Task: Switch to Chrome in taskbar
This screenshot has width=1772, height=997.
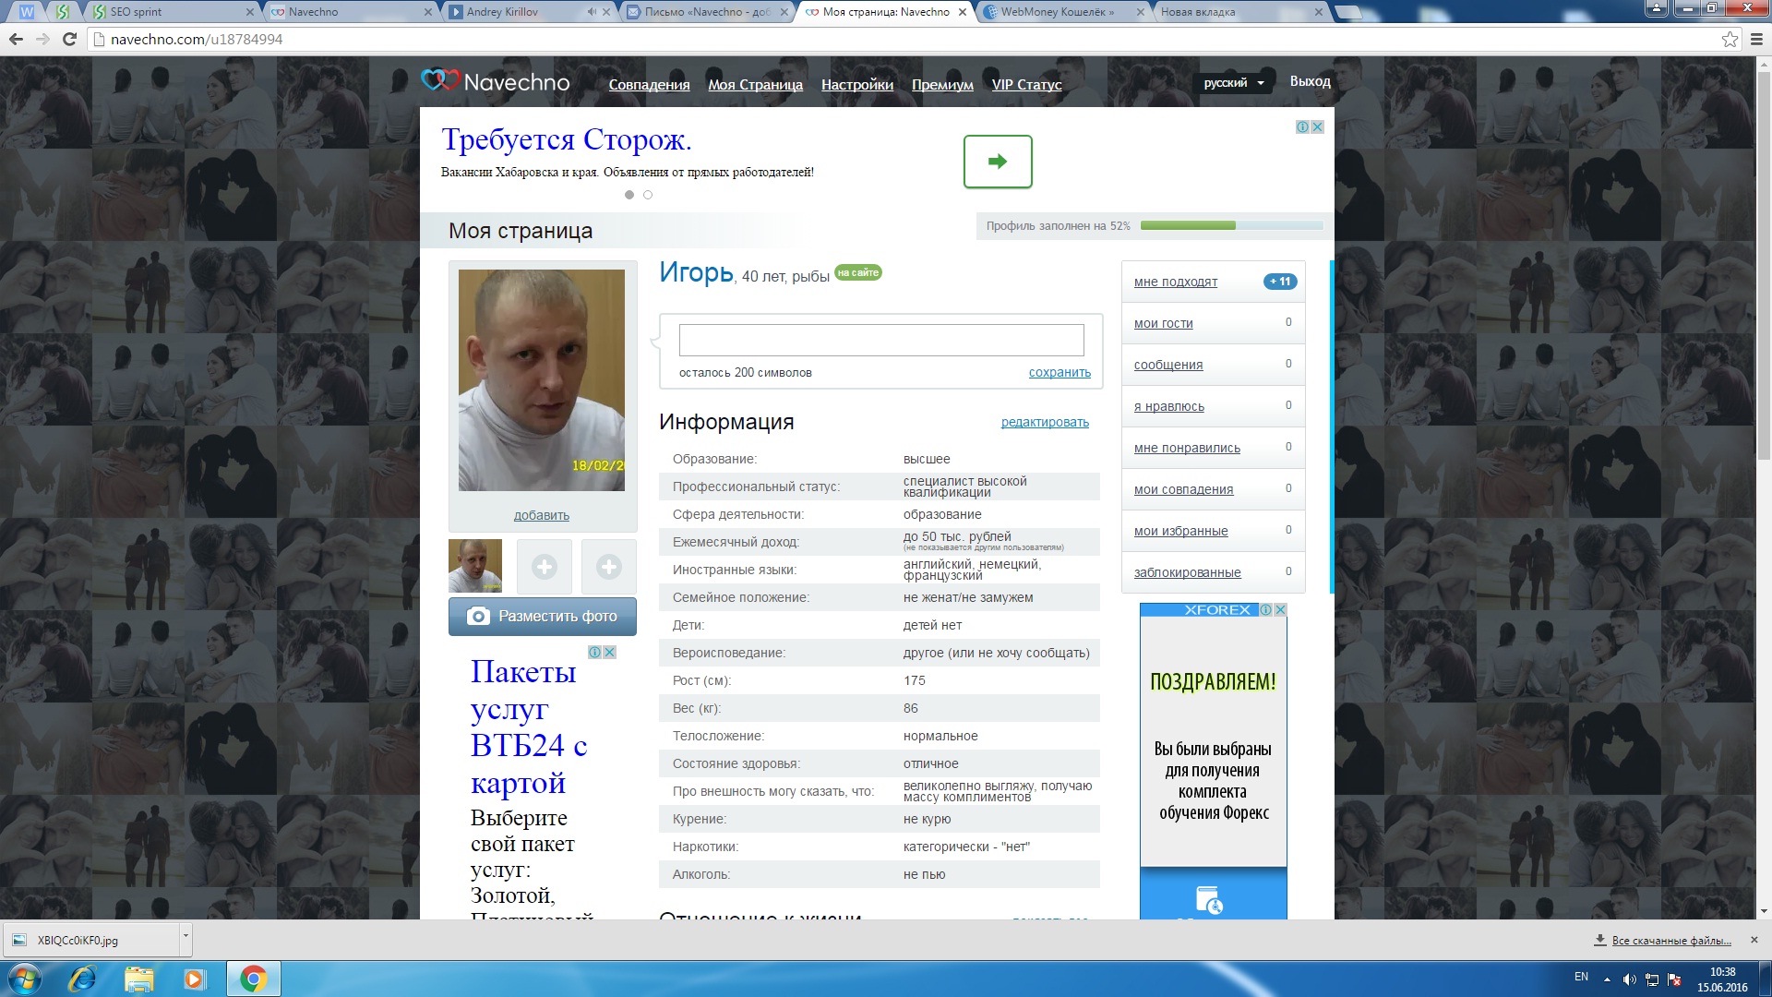Action: pyautogui.click(x=253, y=979)
